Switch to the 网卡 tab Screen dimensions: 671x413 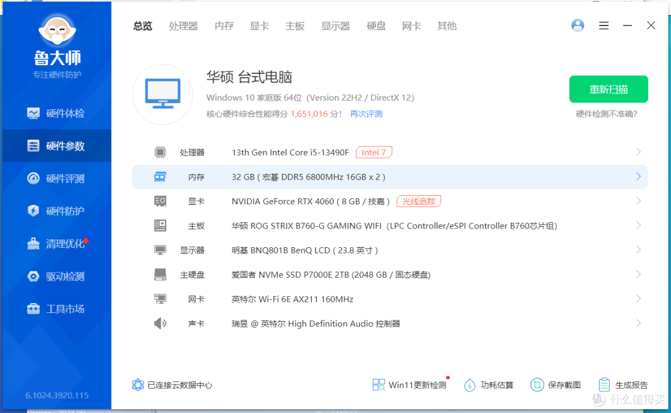[x=411, y=26]
